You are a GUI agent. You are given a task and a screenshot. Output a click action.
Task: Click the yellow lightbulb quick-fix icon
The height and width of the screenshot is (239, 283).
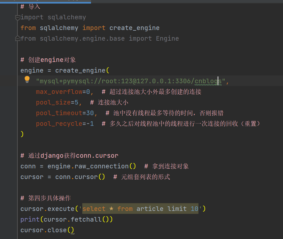tap(27, 79)
